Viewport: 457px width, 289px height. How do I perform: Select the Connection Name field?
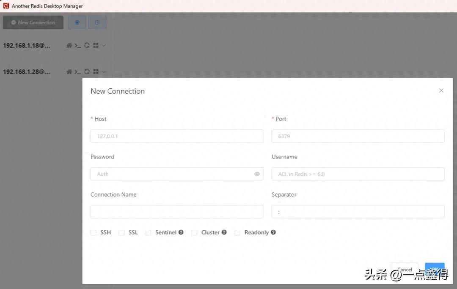click(x=177, y=212)
